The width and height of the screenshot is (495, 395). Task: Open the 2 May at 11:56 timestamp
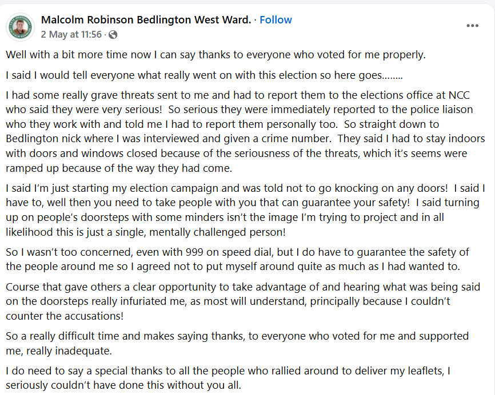[71, 34]
